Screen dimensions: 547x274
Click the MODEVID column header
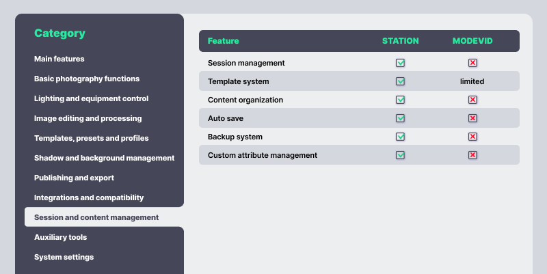pos(472,41)
